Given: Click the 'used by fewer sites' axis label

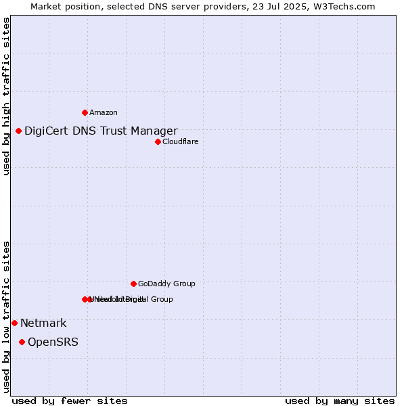Looking at the screenshot, I should point(70,401).
